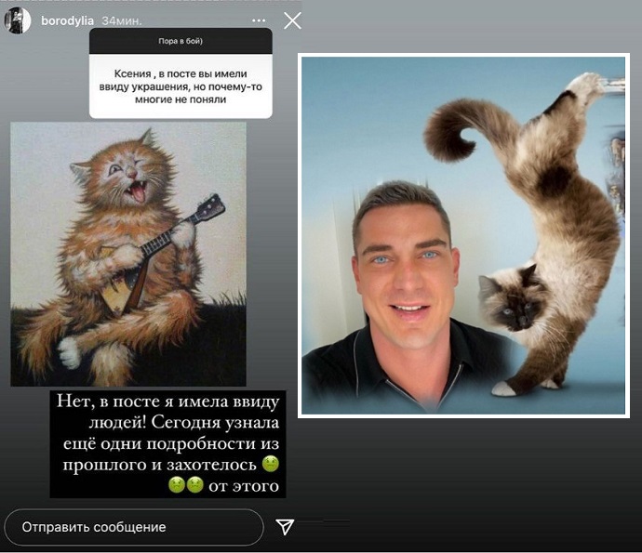Tap the balalaika cat painting image
642x553 pixels.
(x=128, y=254)
